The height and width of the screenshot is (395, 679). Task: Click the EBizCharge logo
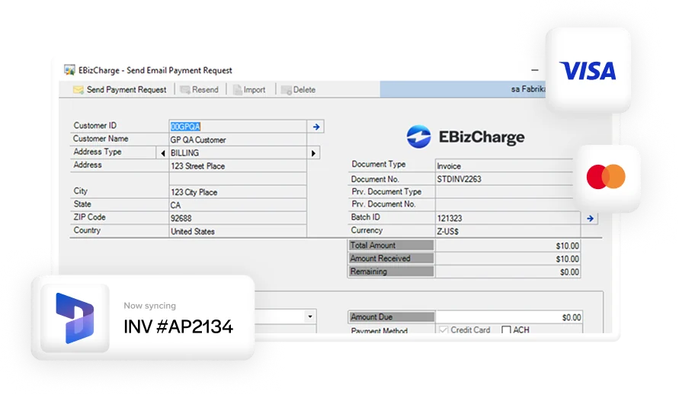click(x=465, y=136)
